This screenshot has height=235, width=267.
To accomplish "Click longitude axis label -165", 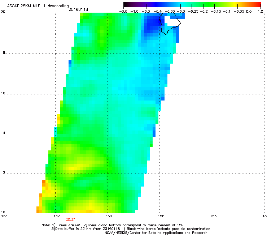I will pos(4,216).
